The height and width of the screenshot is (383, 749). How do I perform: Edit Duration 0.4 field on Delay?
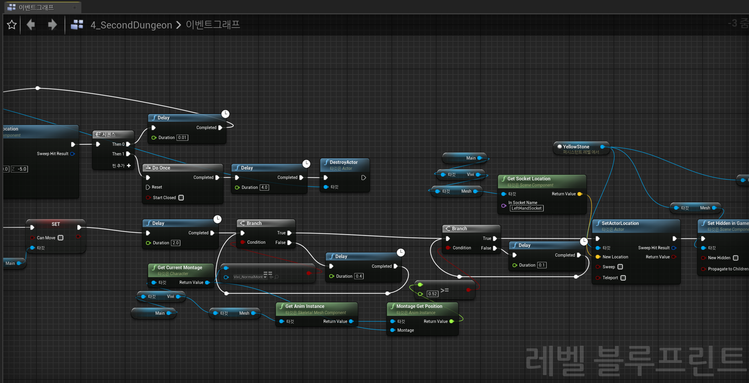click(359, 276)
